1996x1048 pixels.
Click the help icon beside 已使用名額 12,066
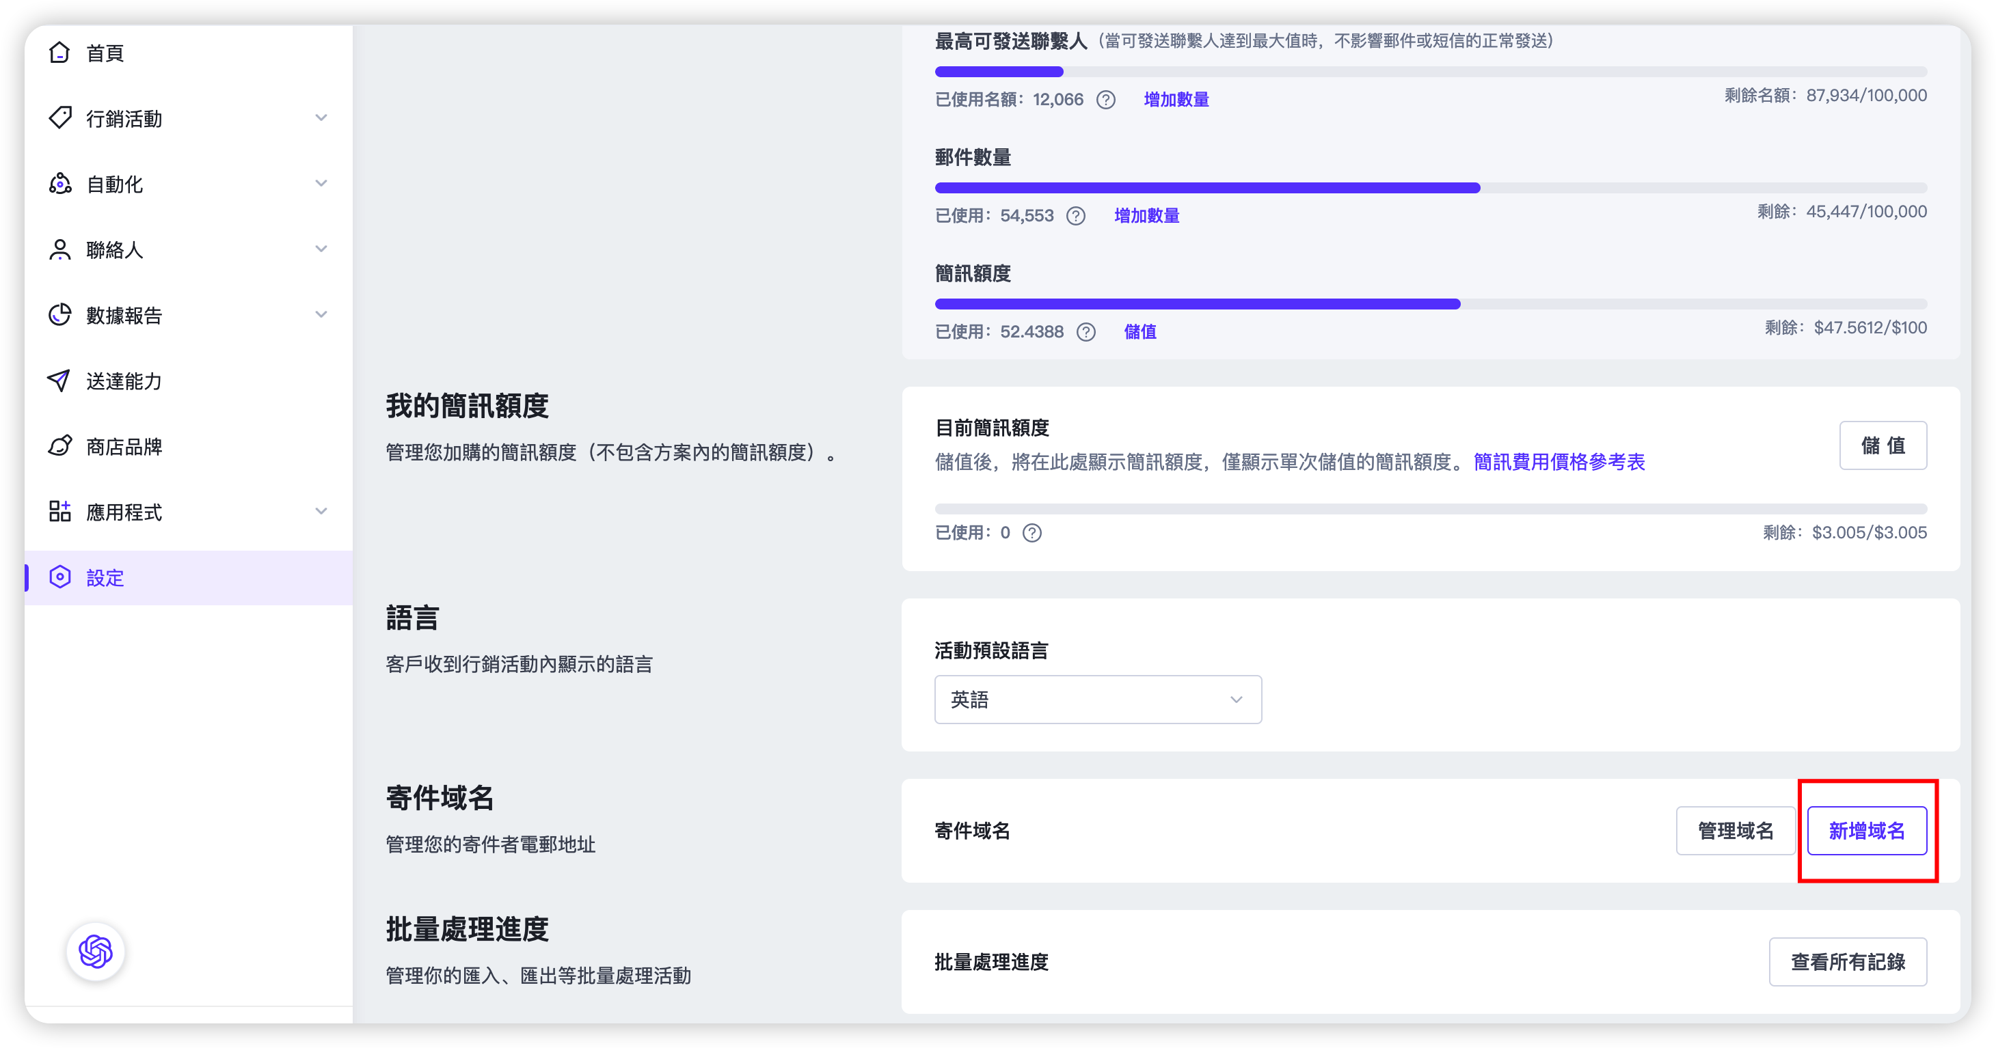click(1106, 99)
